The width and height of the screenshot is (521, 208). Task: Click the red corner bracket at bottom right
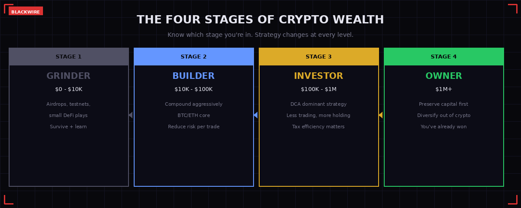[513, 200]
